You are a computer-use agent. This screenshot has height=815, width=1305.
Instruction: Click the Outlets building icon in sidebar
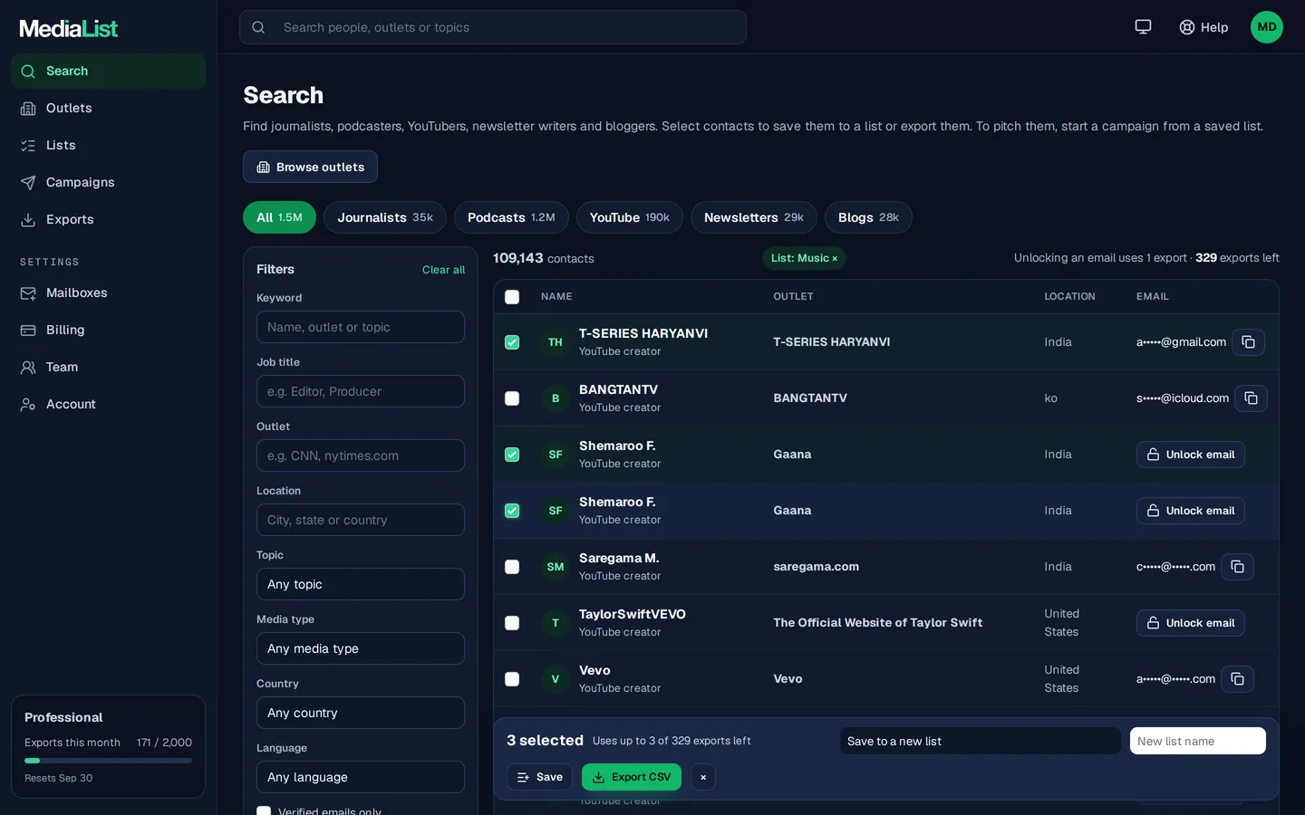point(28,109)
